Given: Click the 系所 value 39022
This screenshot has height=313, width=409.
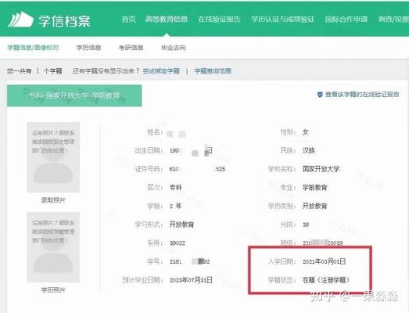Looking at the screenshot, I should pyautogui.click(x=178, y=243).
